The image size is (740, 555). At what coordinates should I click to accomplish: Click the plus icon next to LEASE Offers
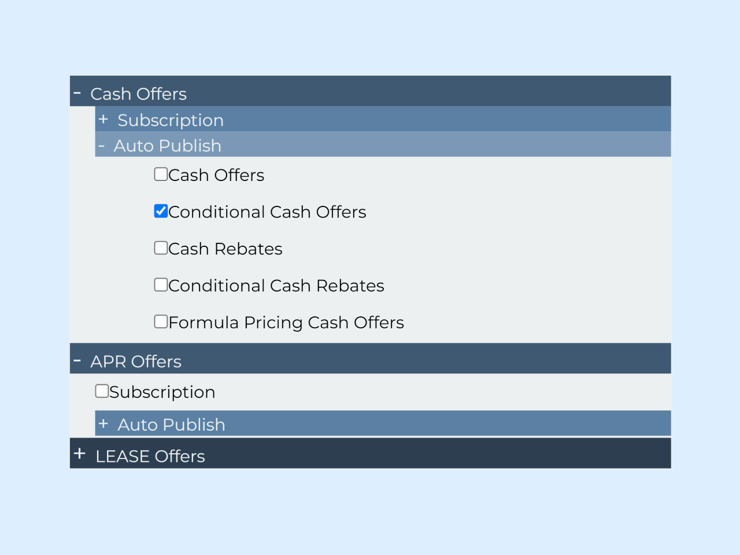(x=79, y=453)
